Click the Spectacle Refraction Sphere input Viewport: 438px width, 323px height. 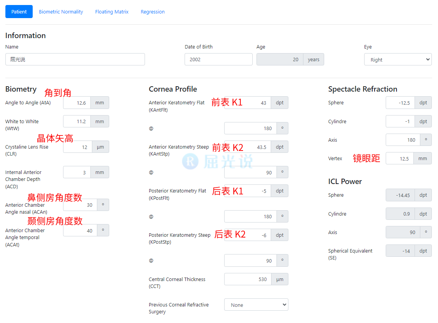pos(400,103)
